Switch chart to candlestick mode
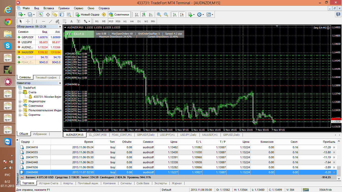Image resolution: width=342 pixels, height=192 pixels. click(x=144, y=14)
